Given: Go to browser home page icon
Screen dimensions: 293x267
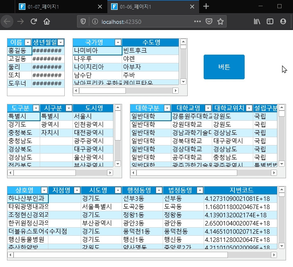Looking at the screenshot, I should (47, 21).
